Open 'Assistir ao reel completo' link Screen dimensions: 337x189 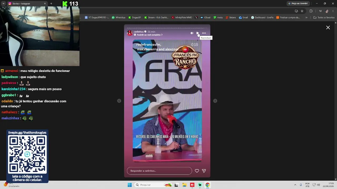point(148,35)
